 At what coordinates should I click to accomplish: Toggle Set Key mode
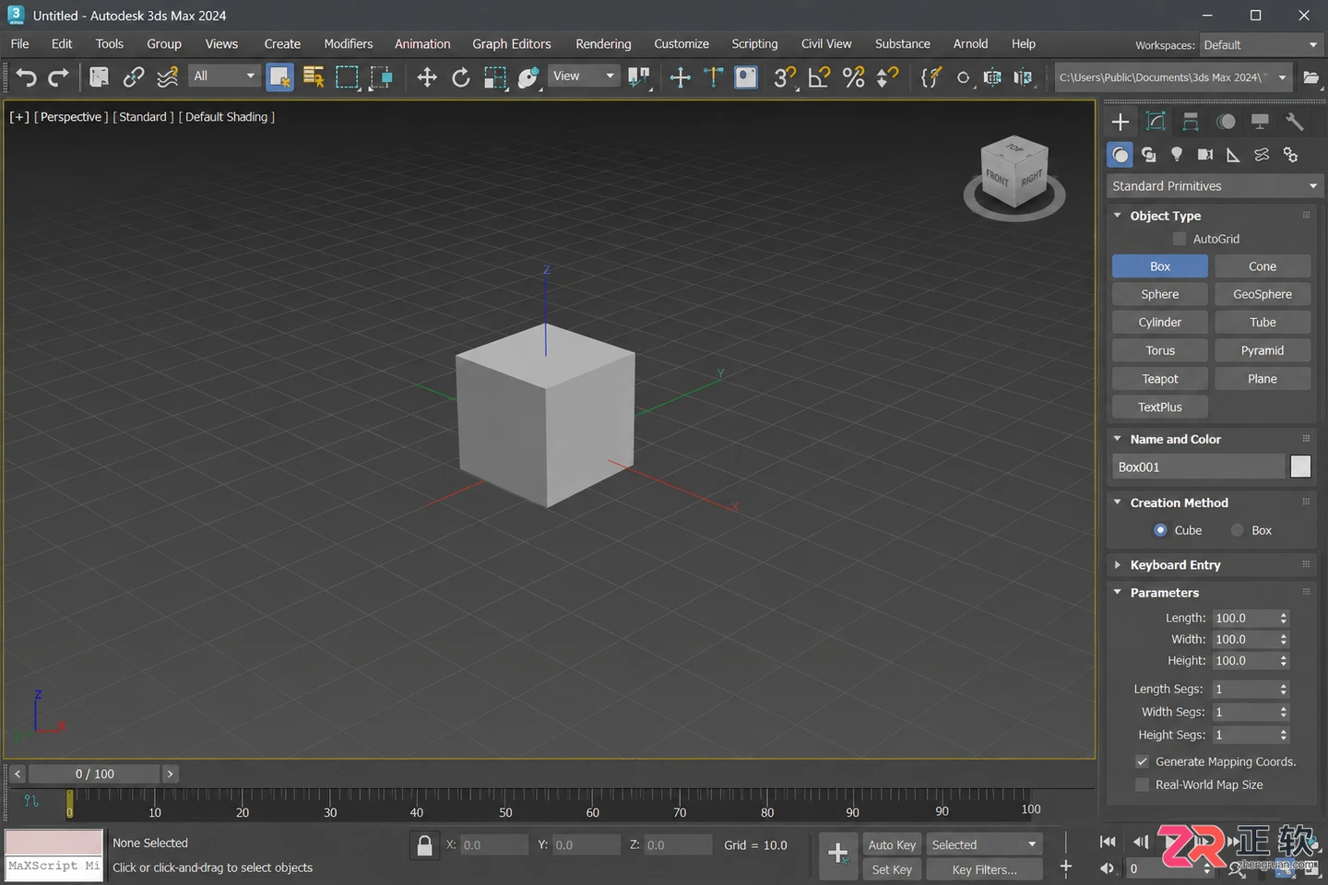(x=892, y=869)
